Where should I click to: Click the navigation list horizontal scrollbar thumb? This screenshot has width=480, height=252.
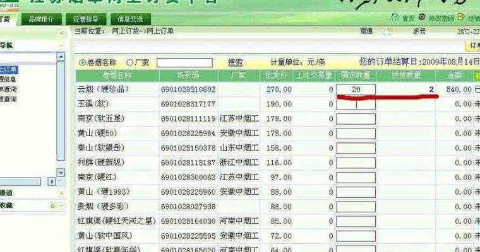[x=20, y=181]
